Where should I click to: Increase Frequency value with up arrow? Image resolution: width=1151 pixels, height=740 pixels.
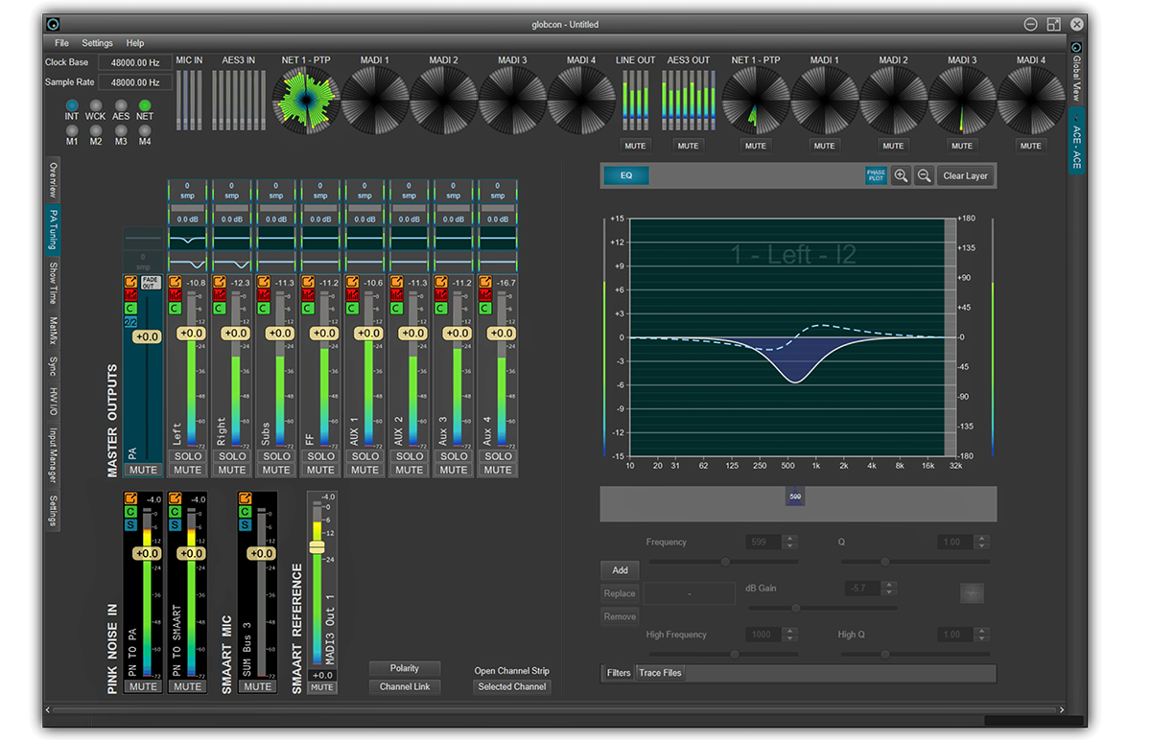tap(790, 539)
